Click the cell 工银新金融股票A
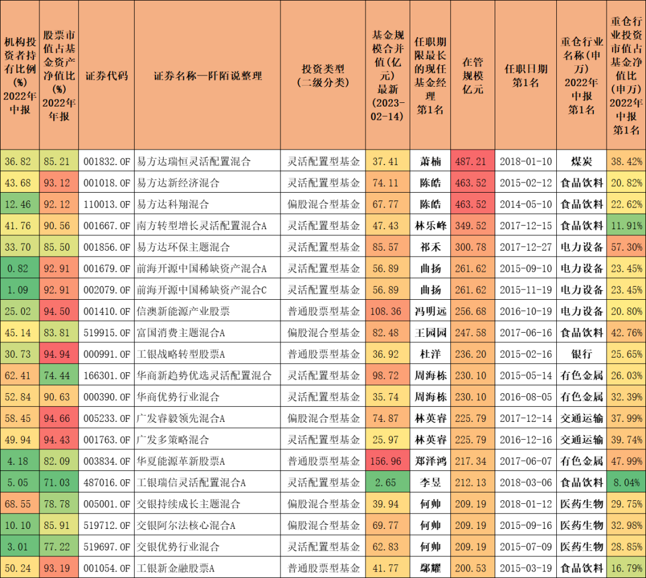This screenshot has height=578, width=646. click(x=207, y=568)
